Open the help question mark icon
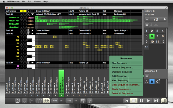This screenshot has height=108, width=173. point(17,101)
